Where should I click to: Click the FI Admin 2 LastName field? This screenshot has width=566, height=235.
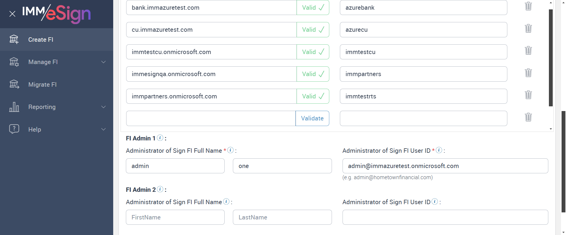[282, 217]
